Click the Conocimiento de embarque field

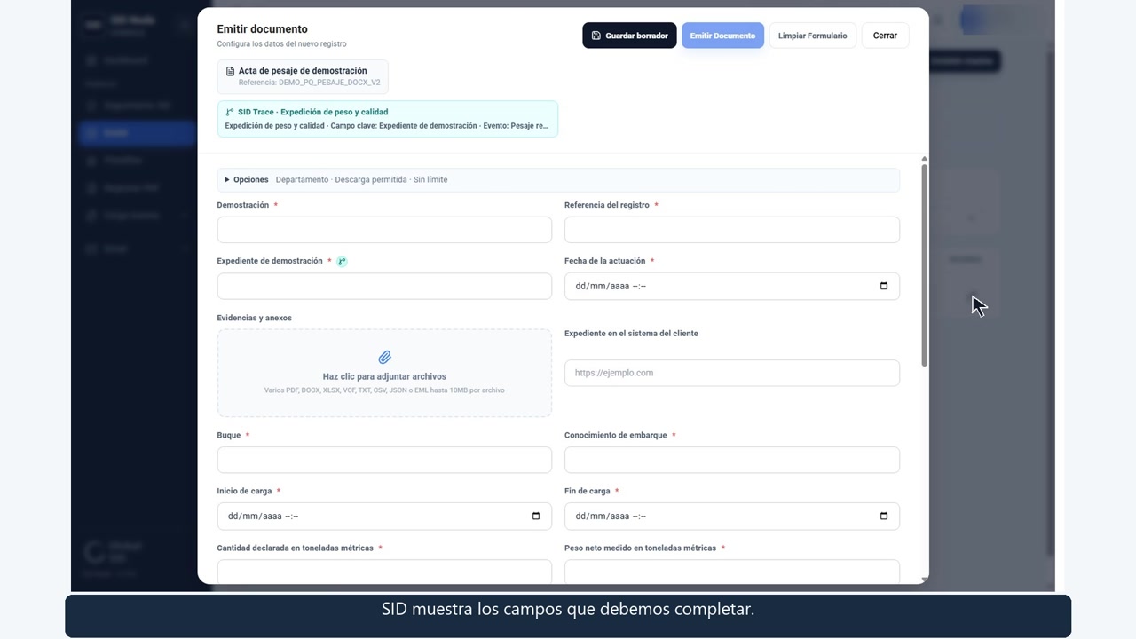click(732, 460)
